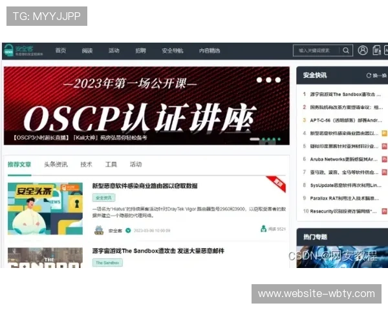This screenshot has height=310, width=388.
Task: Open article 新型恶意软件感染商业路由器以窃取数据
Action: point(145,186)
